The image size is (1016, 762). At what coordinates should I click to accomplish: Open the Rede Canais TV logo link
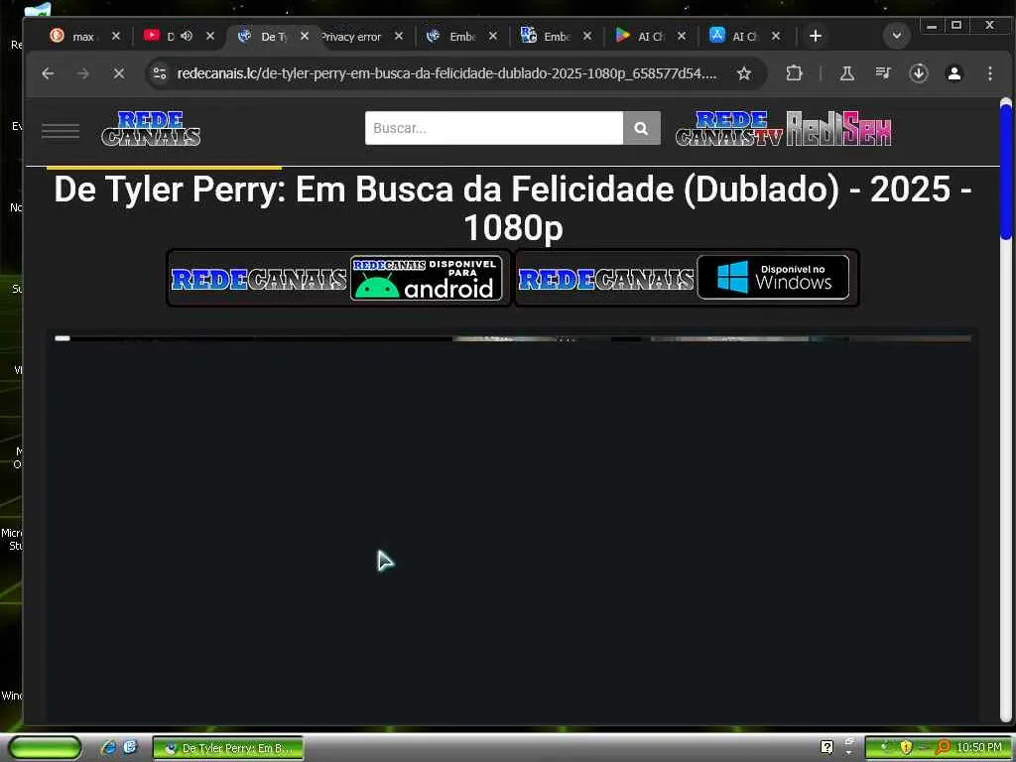pyautogui.click(x=729, y=128)
